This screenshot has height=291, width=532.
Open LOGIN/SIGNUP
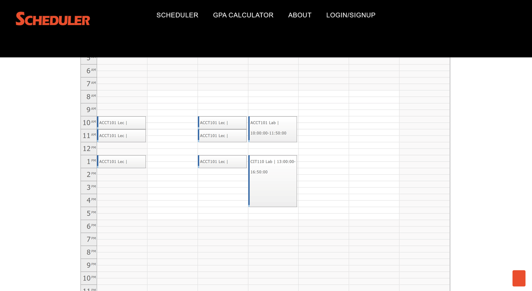(351, 15)
